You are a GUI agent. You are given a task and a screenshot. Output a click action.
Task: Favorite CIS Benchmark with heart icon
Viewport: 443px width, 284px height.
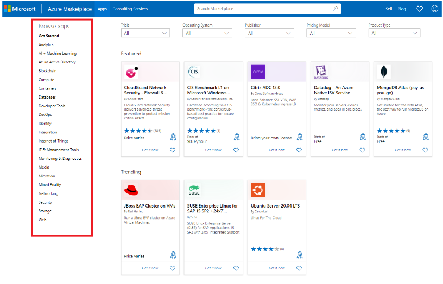pyautogui.click(x=236, y=150)
